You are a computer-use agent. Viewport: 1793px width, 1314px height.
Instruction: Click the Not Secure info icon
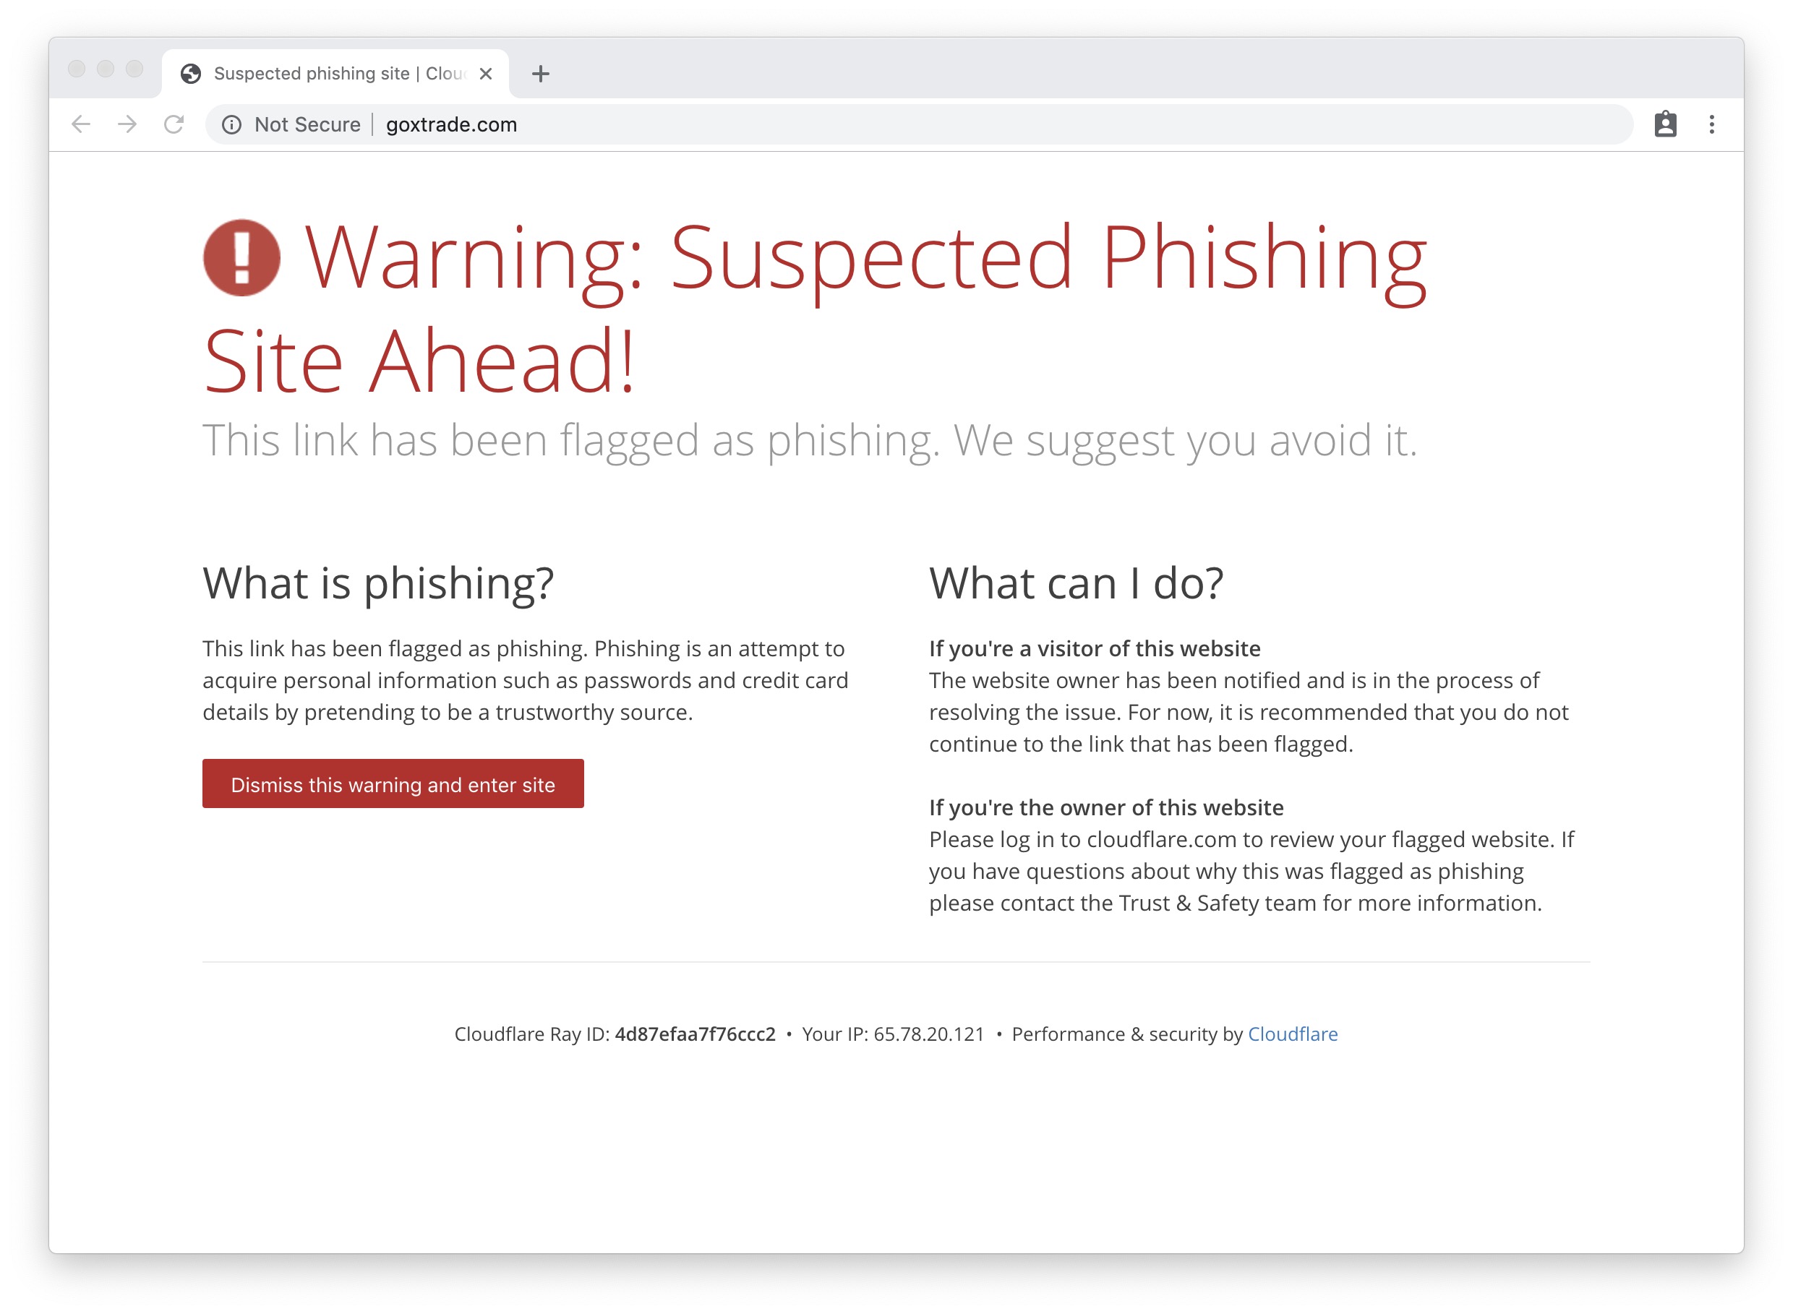coord(231,125)
